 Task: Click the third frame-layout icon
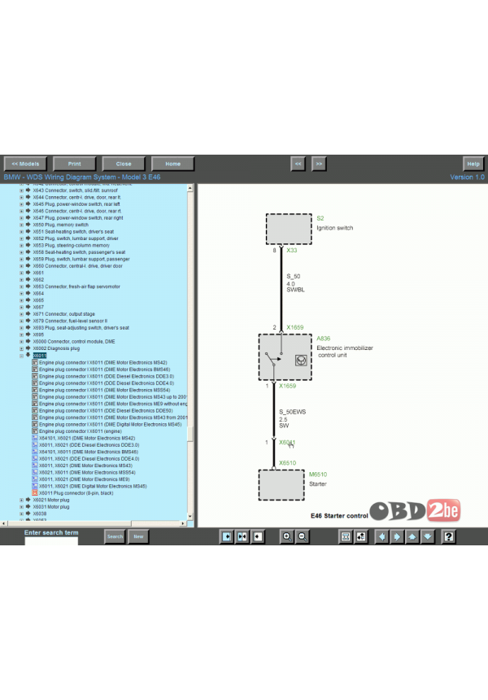pos(257,536)
